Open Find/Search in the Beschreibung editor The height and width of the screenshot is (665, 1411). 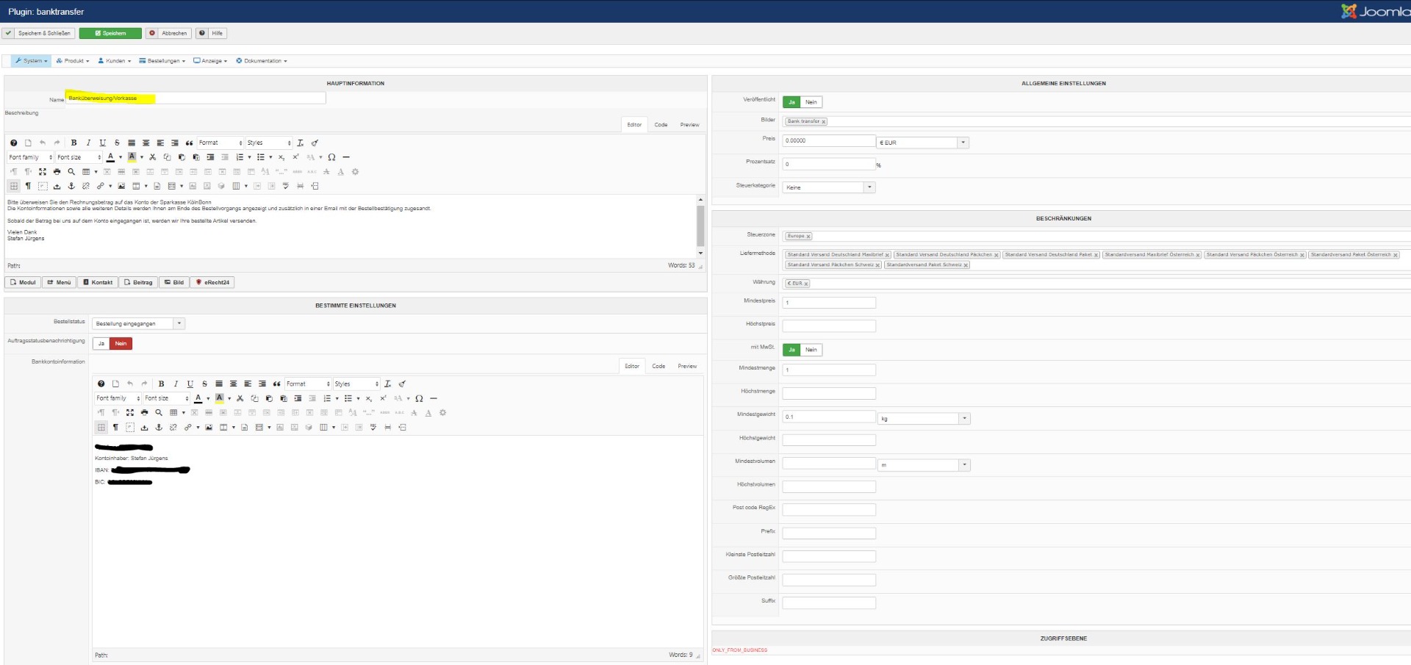71,172
